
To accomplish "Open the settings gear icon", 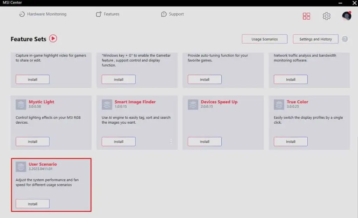I will [327, 16].
